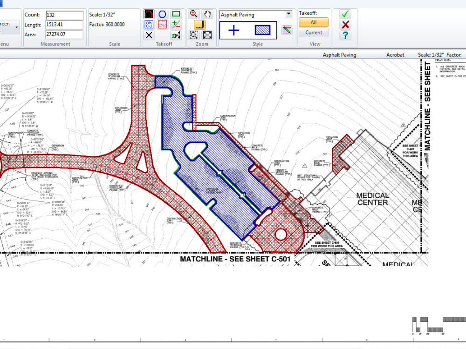Image resolution: width=466 pixels, height=349 pixels.
Task: Click the Scale group label
Action: pos(115,44)
